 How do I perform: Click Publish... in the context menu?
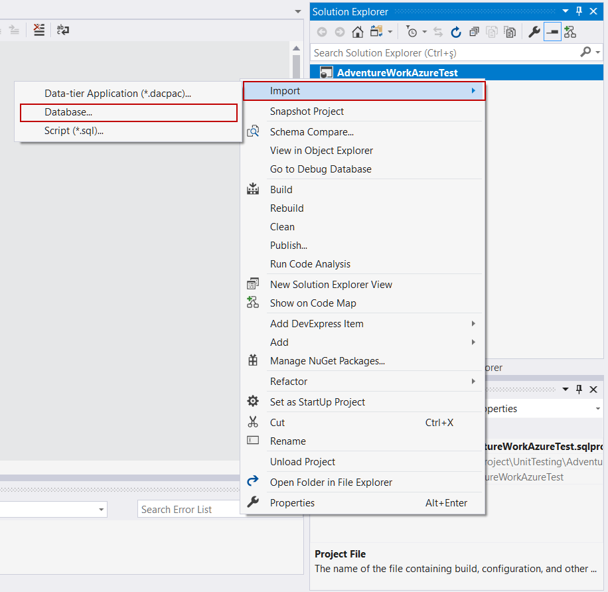click(288, 246)
